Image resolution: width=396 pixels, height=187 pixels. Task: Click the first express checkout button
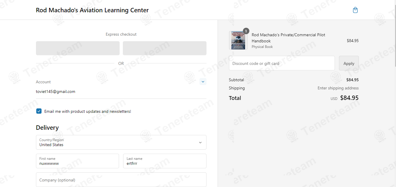pyautogui.click(x=78, y=48)
